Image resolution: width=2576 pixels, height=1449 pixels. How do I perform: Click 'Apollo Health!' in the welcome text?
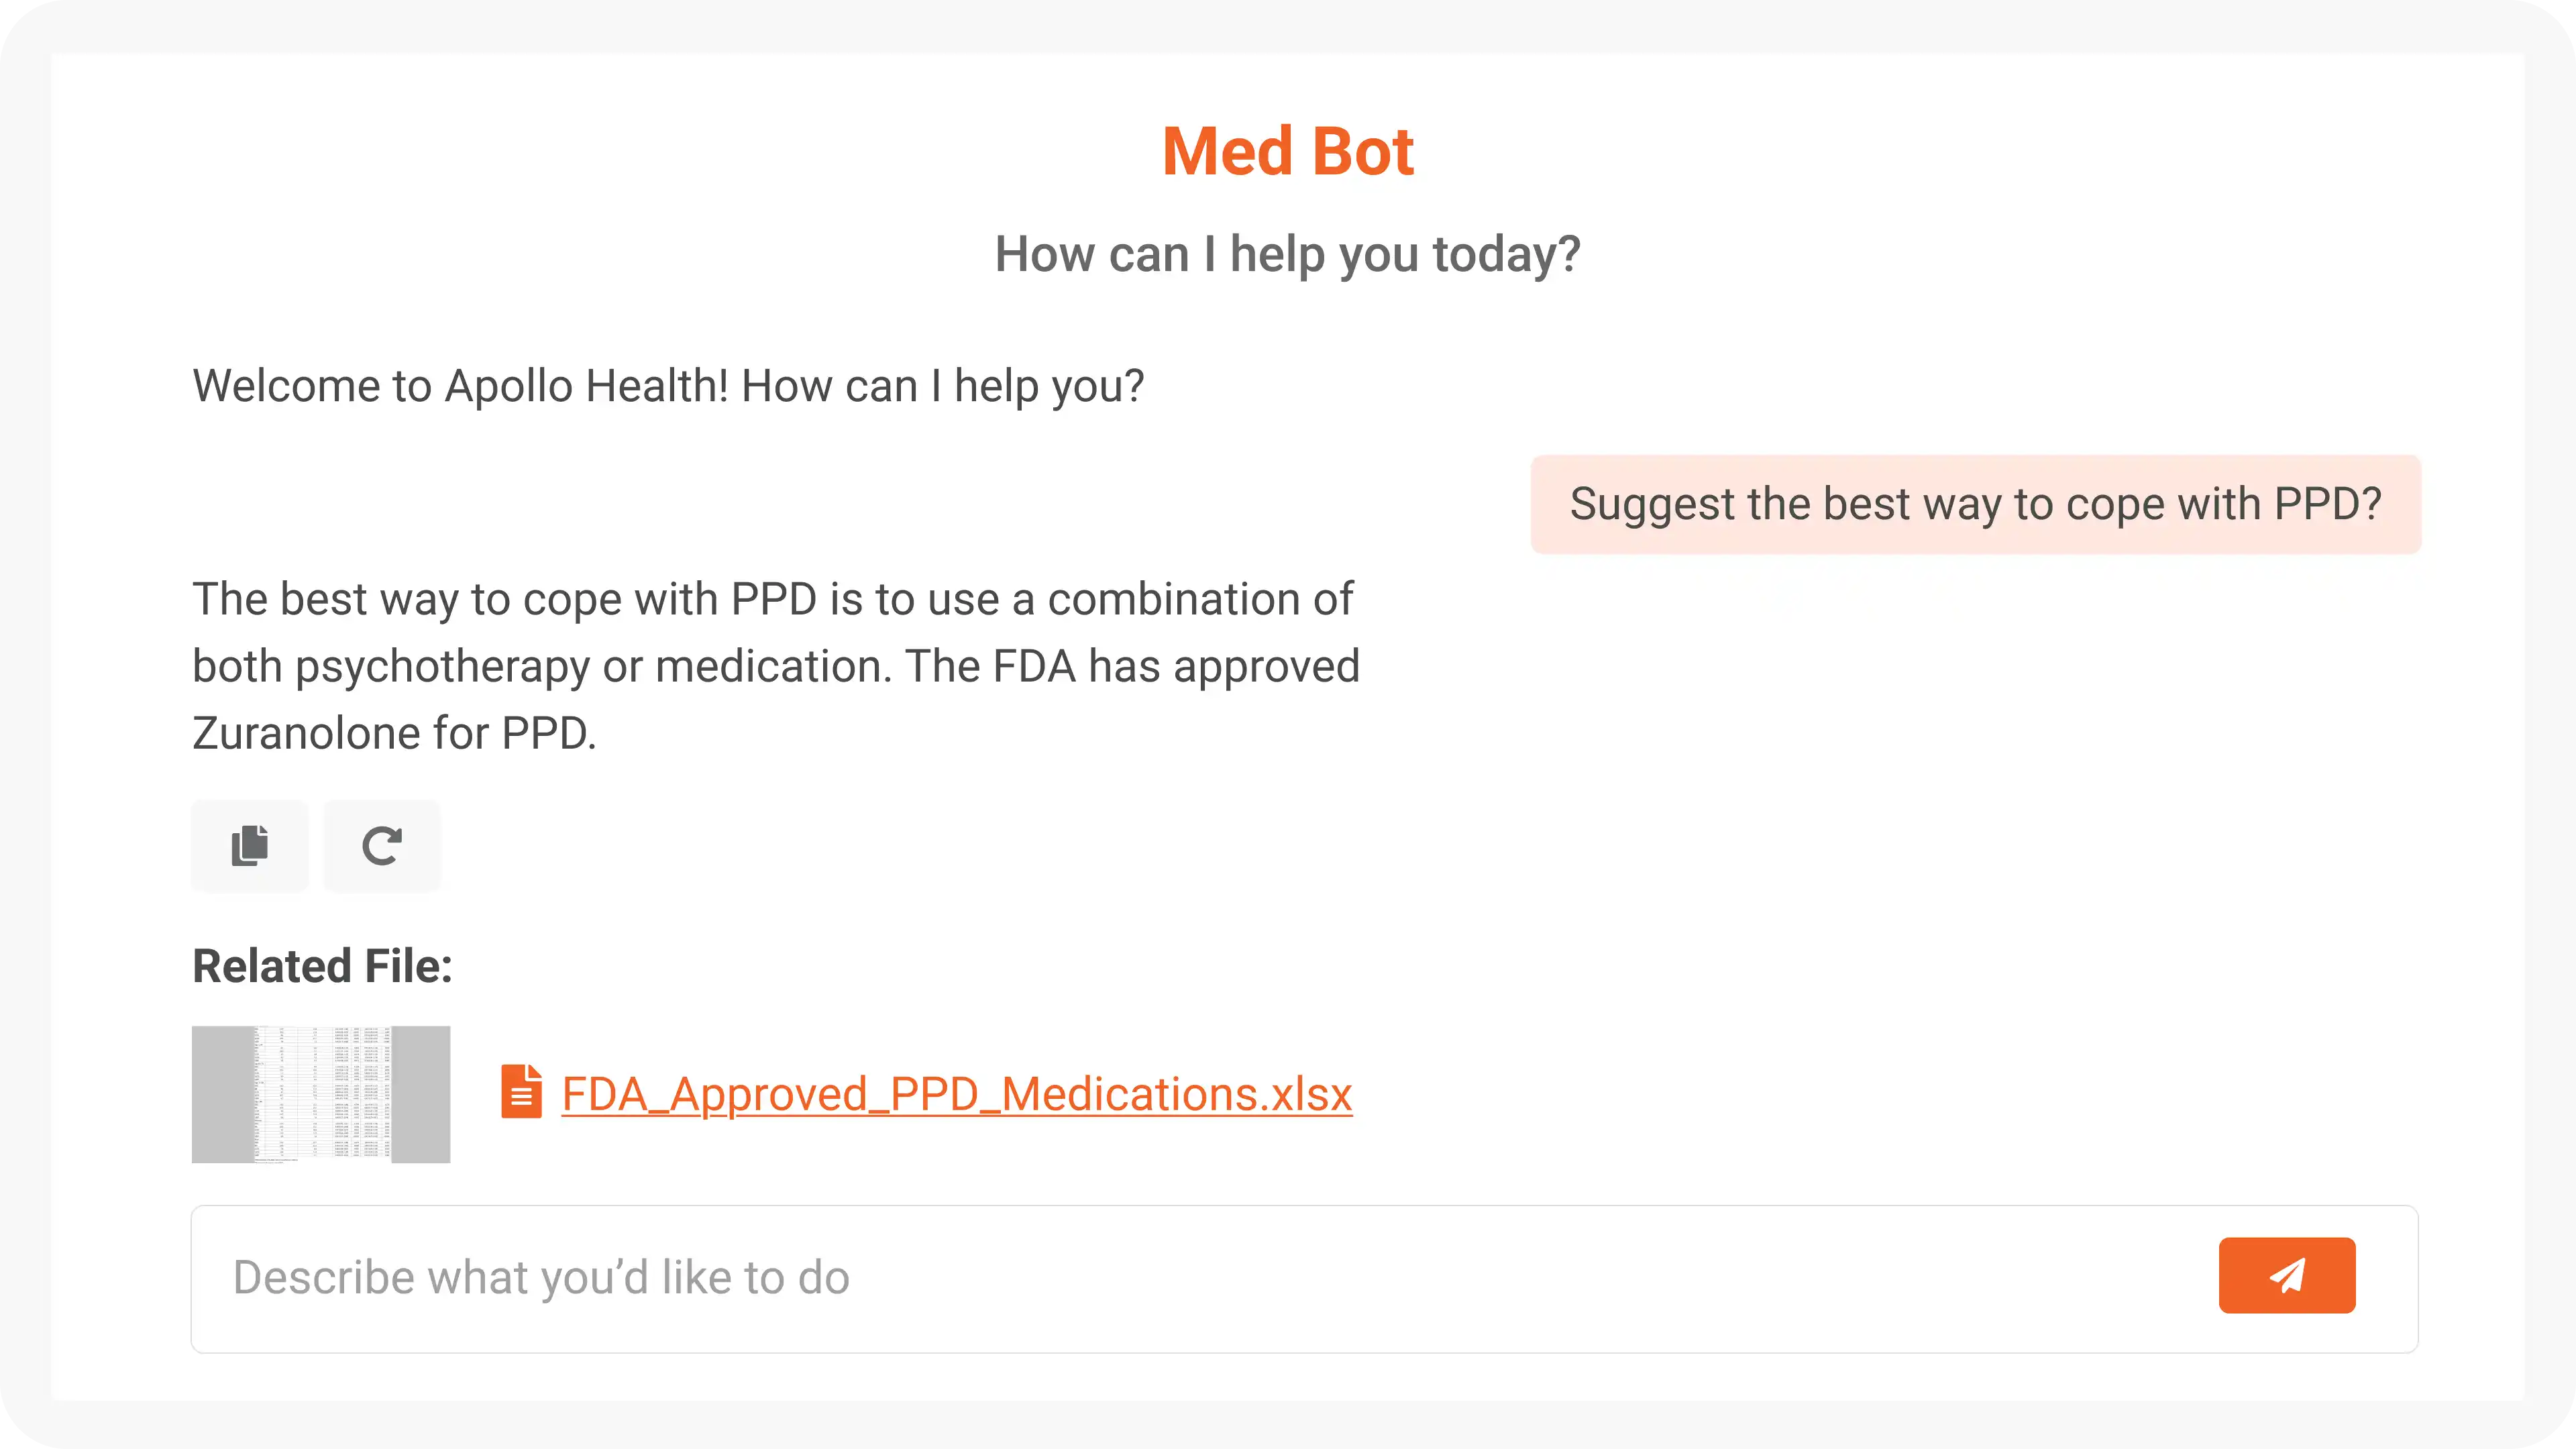point(587,386)
